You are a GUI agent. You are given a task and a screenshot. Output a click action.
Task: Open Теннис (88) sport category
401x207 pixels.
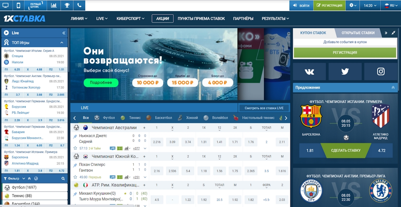pyautogui.click(x=35, y=196)
